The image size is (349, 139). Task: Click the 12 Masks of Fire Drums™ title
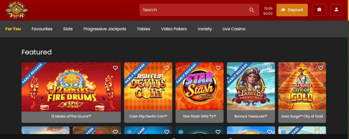(x=71, y=116)
